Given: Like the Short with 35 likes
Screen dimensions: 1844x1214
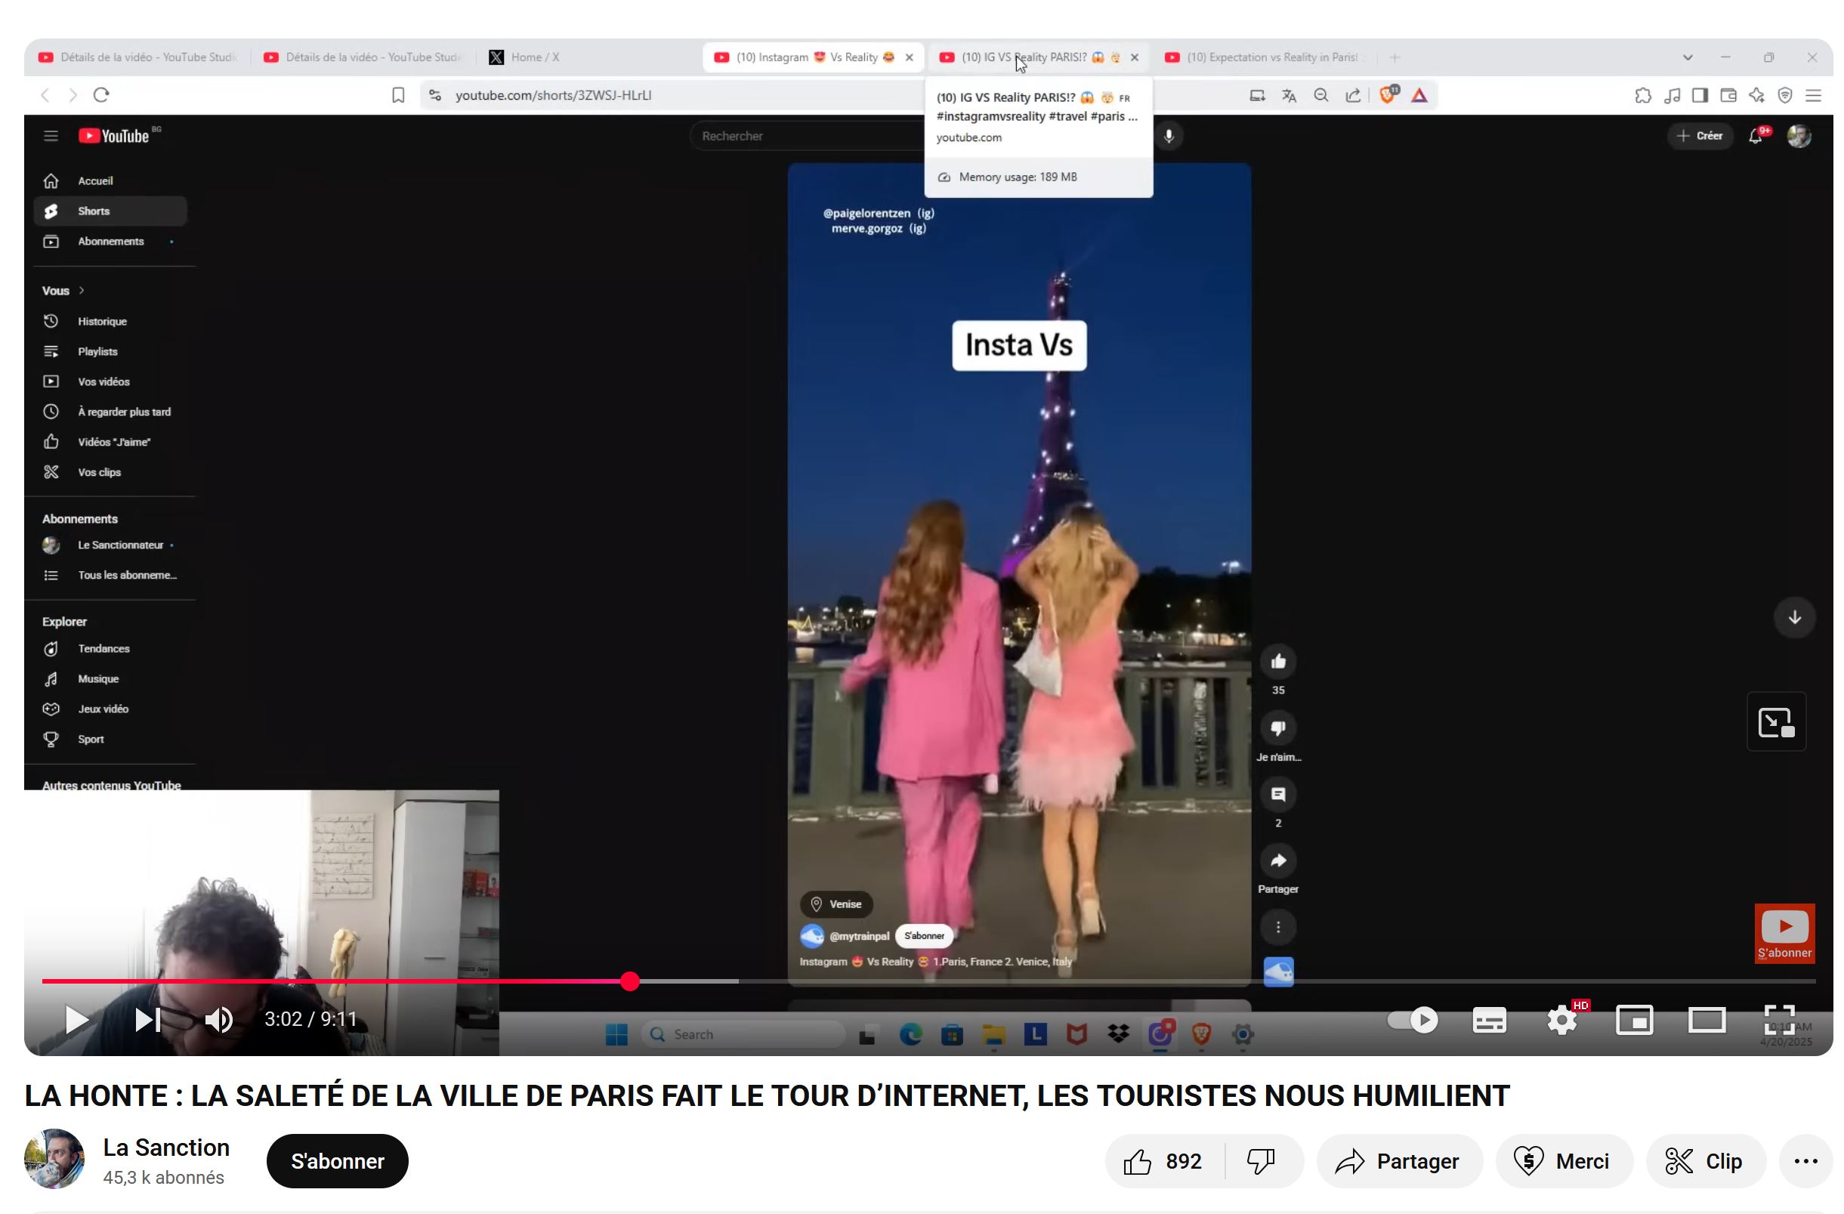Looking at the screenshot, I should pos(1278,662).
